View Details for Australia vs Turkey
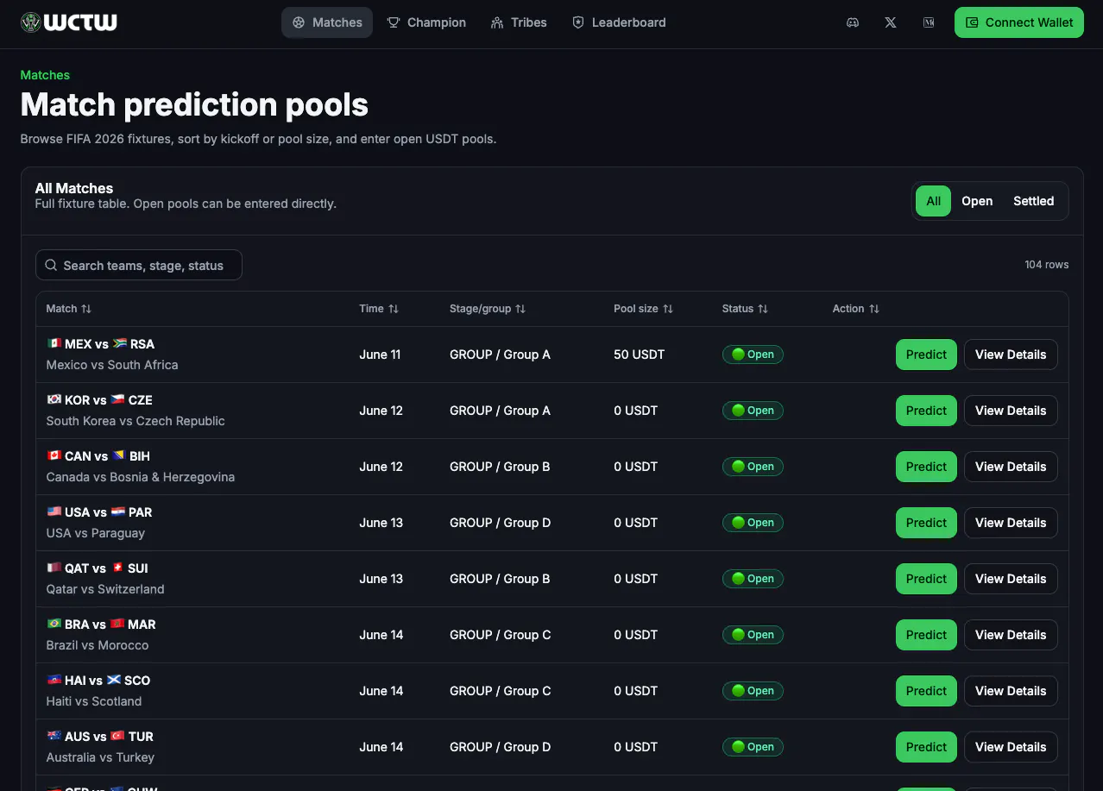1103x791 pixels. [x=1011, y=747]
